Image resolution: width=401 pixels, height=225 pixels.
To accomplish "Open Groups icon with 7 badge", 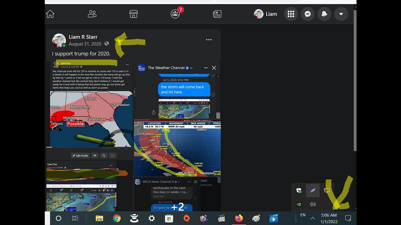I will coord(175,14).
